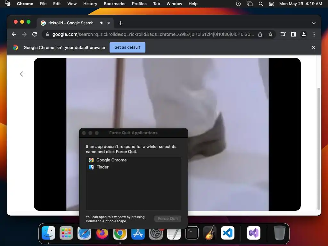This screenshot has height=246, width=328.
Task: Open System Settings from the Dock
Action: point(156,233)
